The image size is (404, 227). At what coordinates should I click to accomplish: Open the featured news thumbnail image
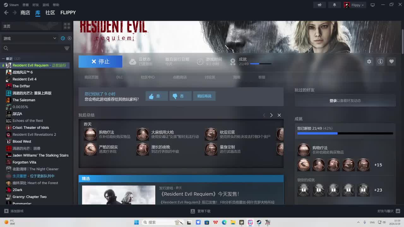point(119,195)
